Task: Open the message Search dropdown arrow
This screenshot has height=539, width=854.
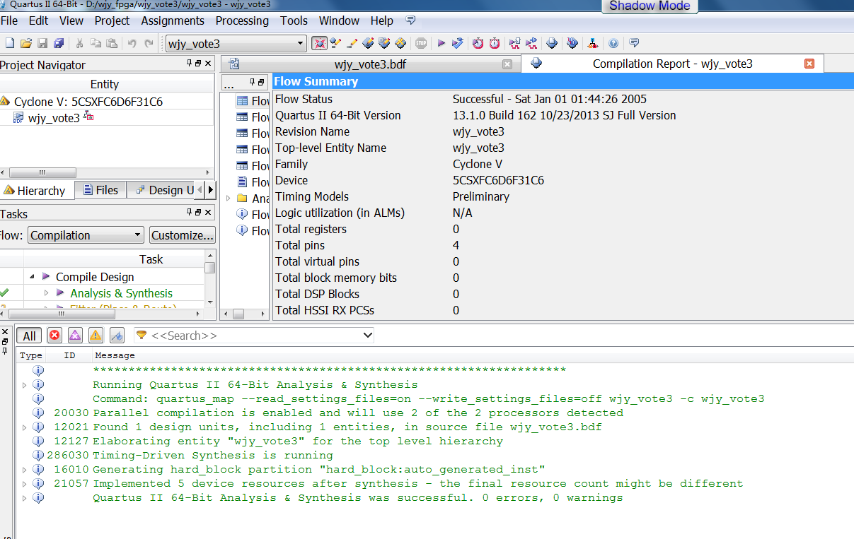Action: [367, 336]
